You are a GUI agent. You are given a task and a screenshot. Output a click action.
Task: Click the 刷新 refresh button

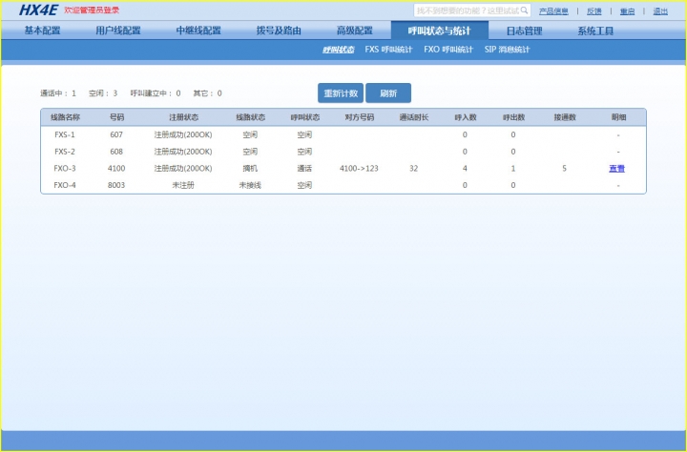388,92
